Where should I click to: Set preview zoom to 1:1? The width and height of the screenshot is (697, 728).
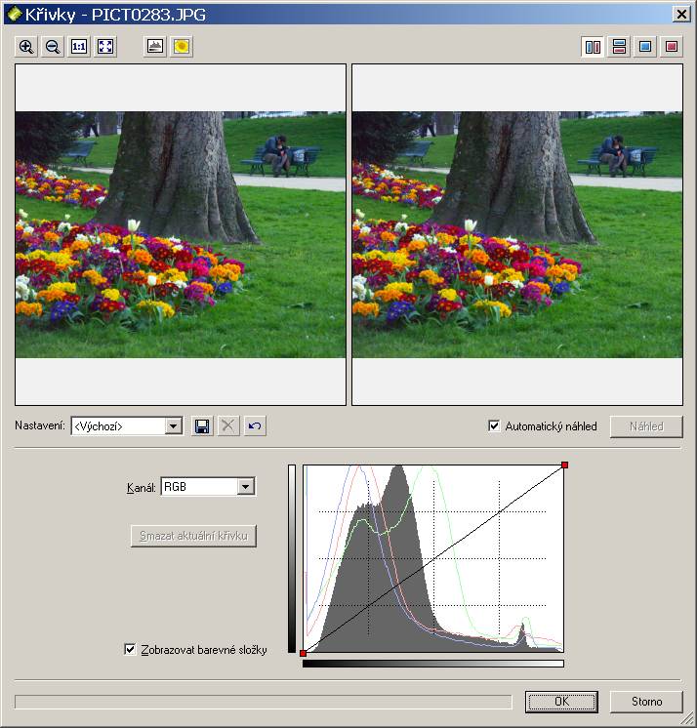pos(79,47)
